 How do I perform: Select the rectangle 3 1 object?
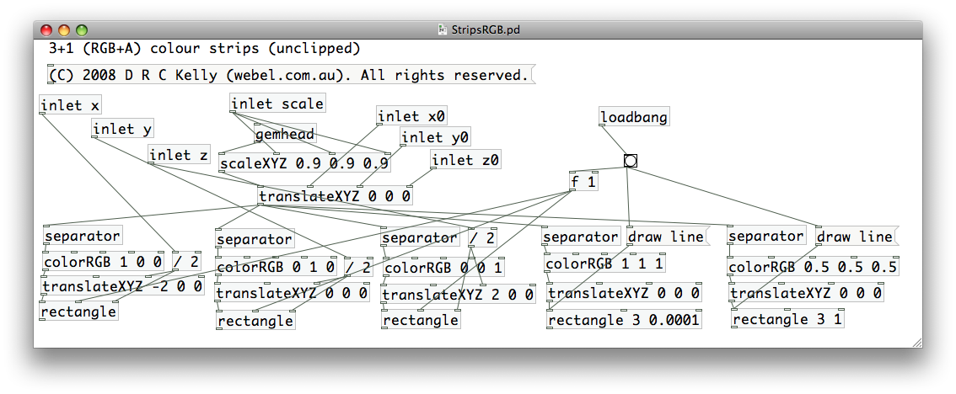click(x=787, y=319)
